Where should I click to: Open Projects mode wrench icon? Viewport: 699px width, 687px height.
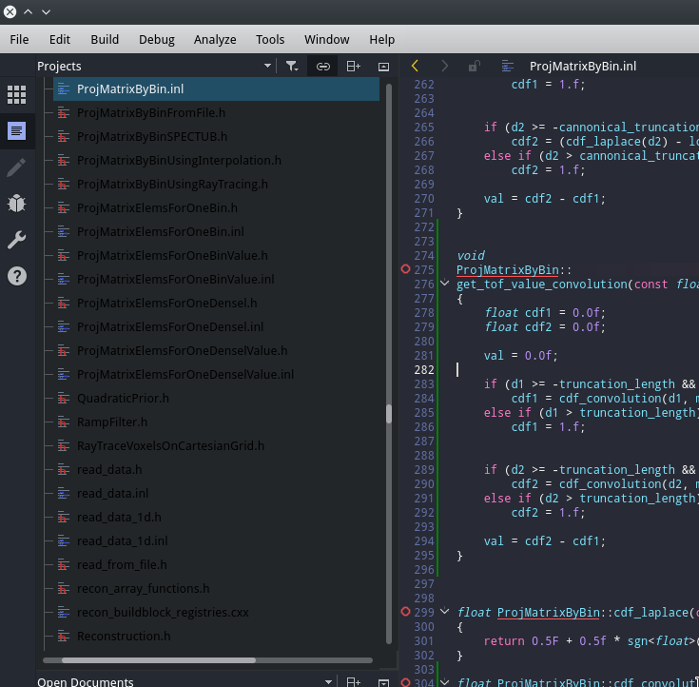tap(17, 240)
